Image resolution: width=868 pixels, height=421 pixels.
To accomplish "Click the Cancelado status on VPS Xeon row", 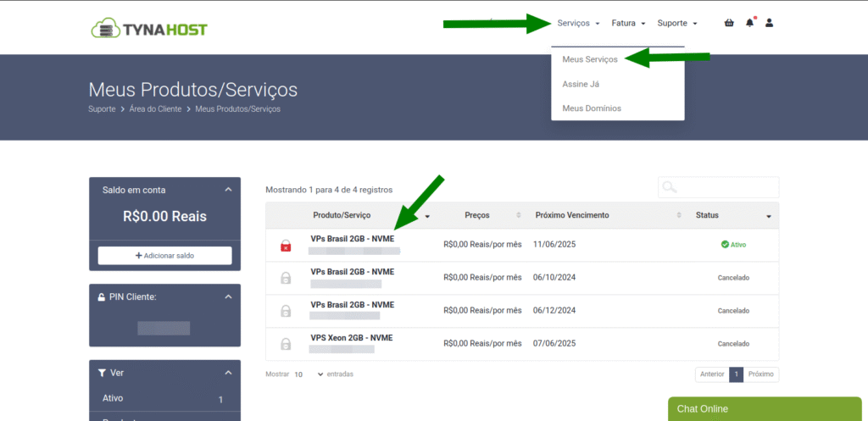I will click(x=733, y=344).
